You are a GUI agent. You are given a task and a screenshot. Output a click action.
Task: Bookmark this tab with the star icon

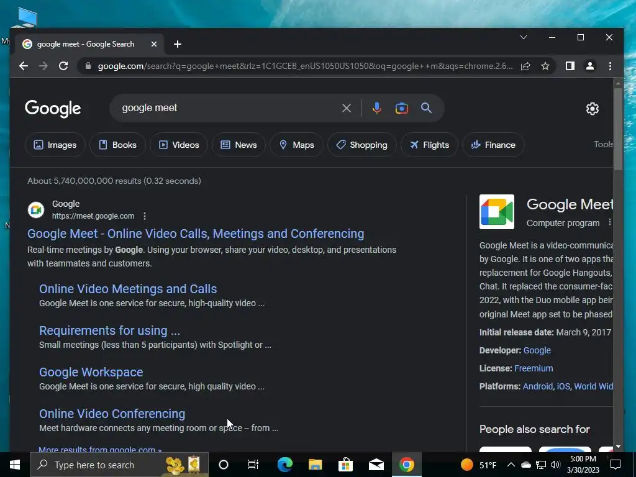[x=545, y=66]
